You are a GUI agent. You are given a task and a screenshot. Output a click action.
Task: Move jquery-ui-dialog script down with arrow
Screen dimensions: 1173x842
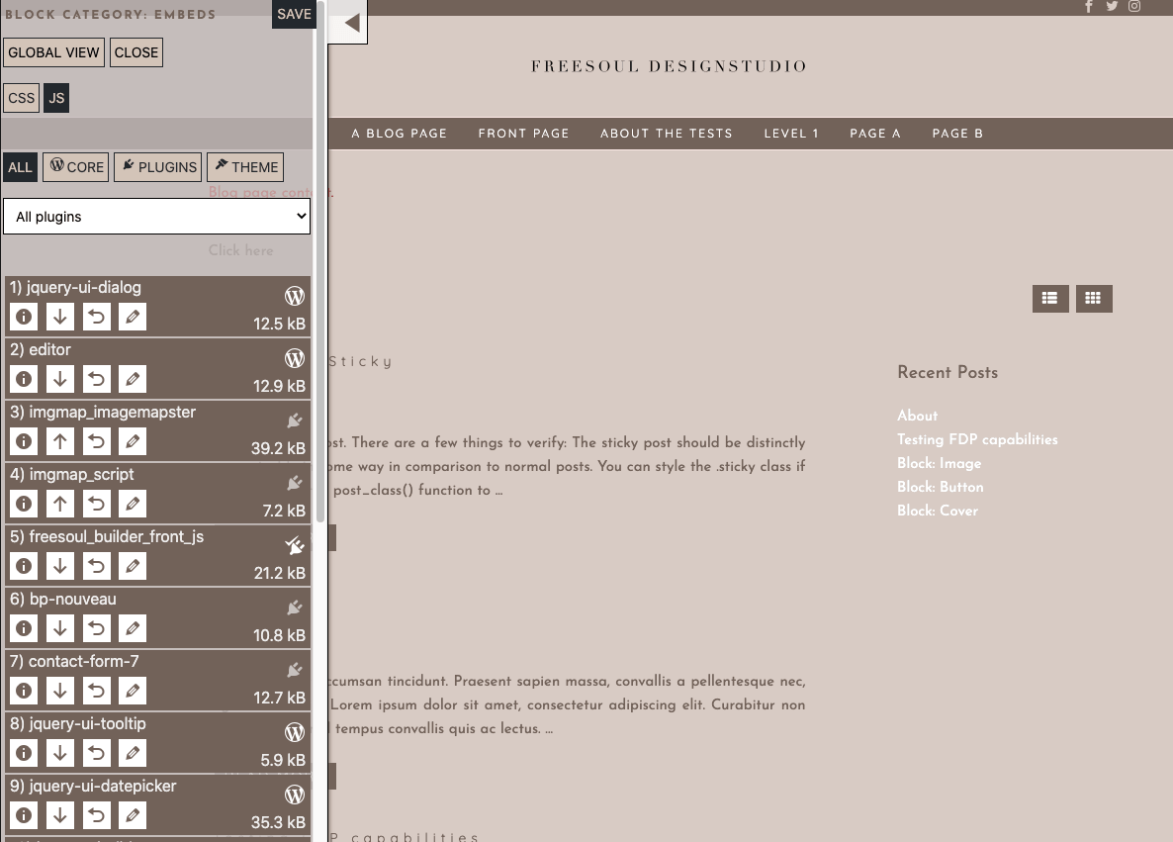[60, 317]
